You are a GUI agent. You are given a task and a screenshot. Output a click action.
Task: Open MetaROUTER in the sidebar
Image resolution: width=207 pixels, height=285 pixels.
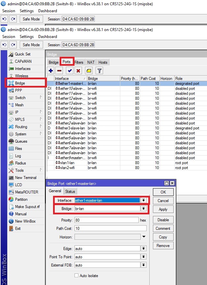tap(26, 192)
